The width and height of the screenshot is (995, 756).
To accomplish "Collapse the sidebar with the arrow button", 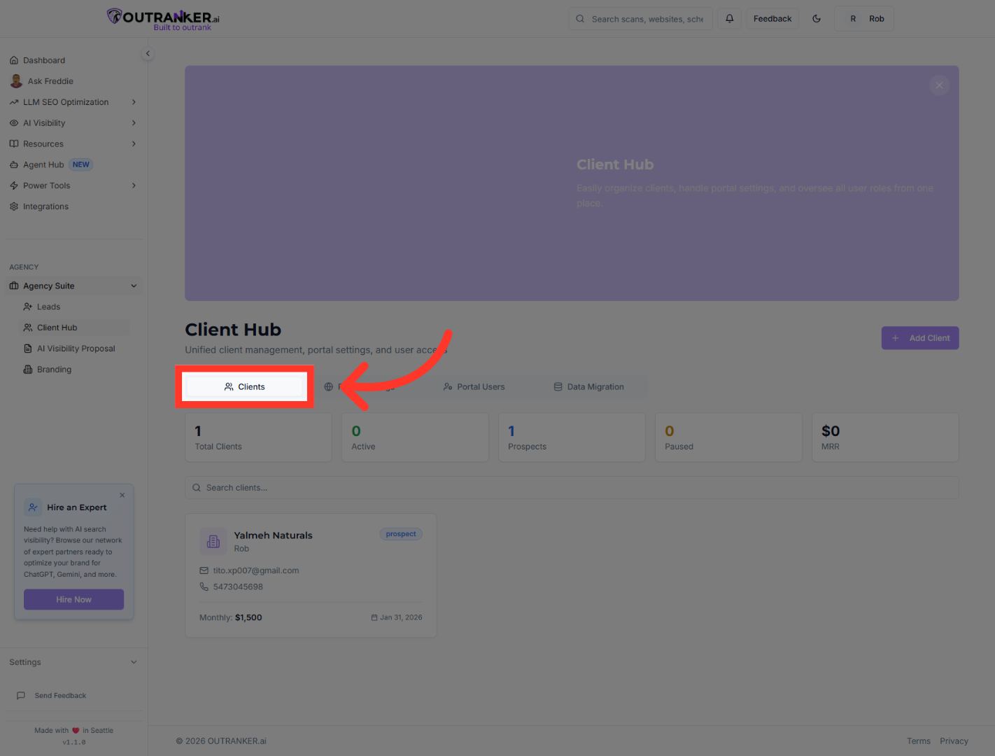I will click(148, 53).
